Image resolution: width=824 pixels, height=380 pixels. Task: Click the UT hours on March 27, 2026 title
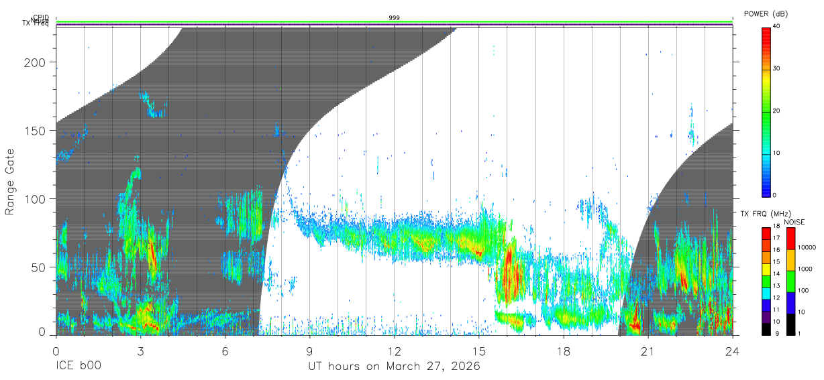(x=395, y=366)
